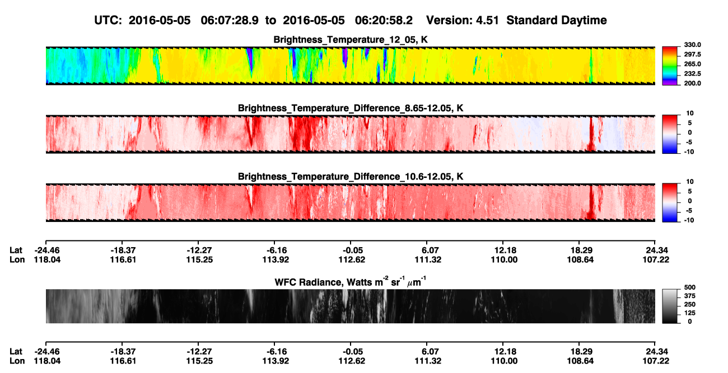Click upper axis latitude tick -18.37

[122, 250]
